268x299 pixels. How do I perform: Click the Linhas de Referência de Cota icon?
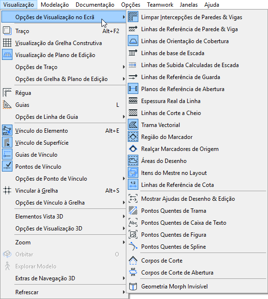pyautogui.click(x=133, y=185)
